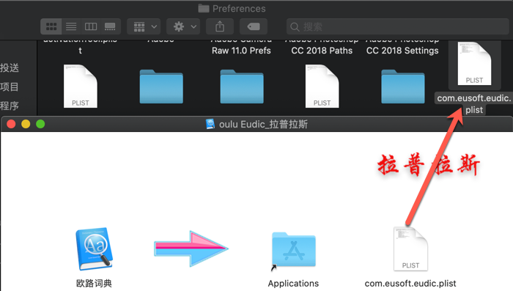Switch Preferences window to gallery view
513x291 pixels.
point(110,26)
